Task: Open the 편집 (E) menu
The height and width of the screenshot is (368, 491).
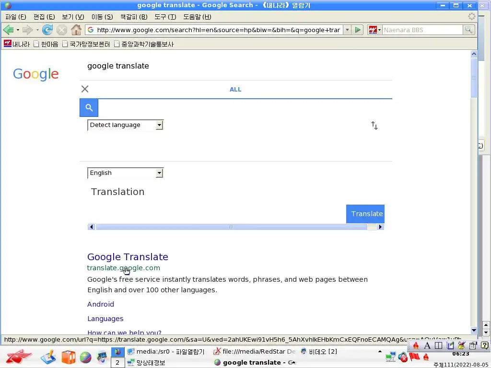Action: [44, 17]
